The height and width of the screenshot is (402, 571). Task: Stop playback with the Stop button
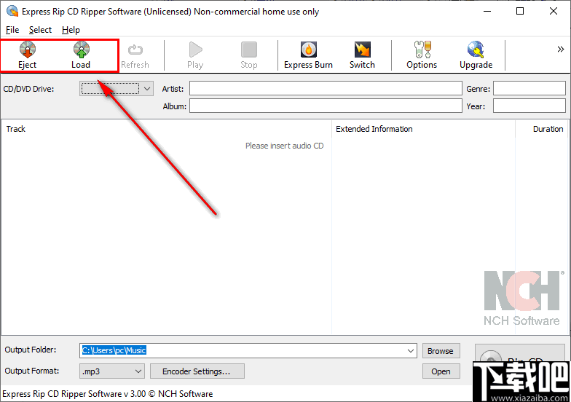click(x=249, y=55)
